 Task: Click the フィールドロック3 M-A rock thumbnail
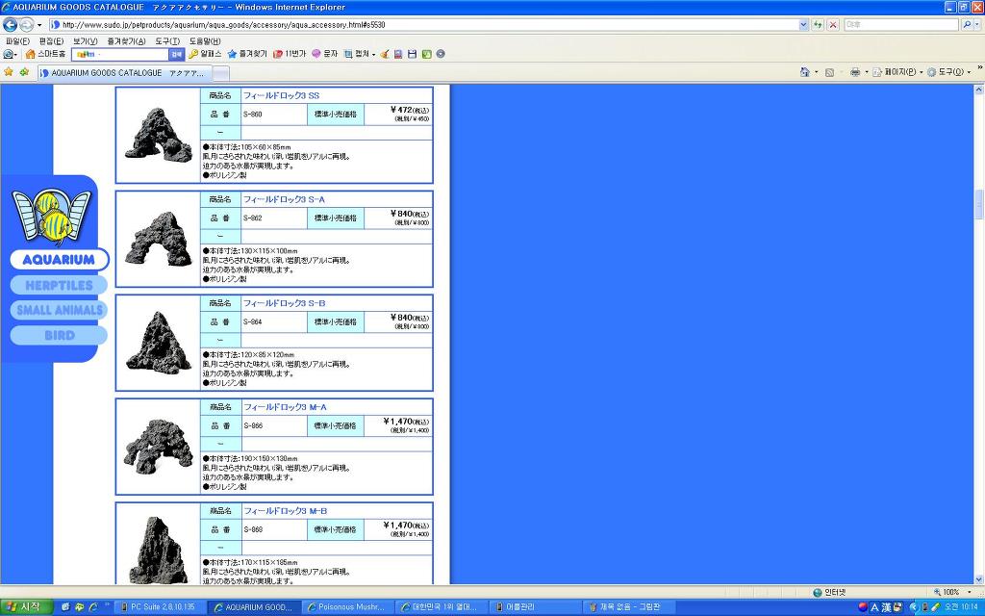pos(159,447)
